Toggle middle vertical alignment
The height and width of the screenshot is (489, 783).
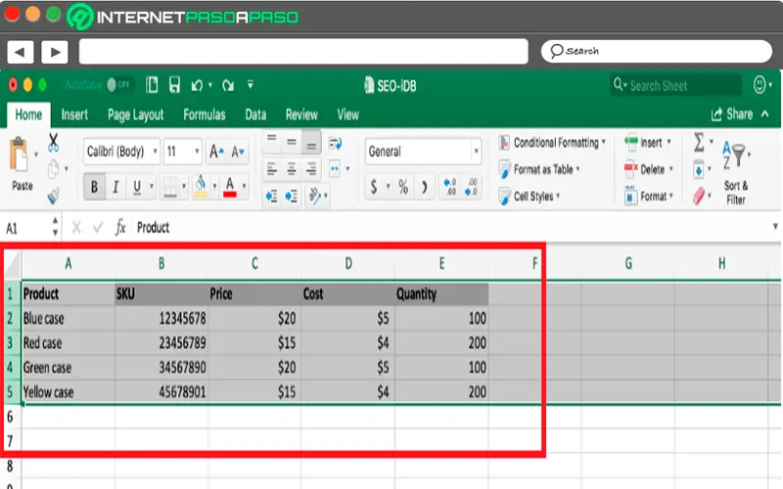292,142
